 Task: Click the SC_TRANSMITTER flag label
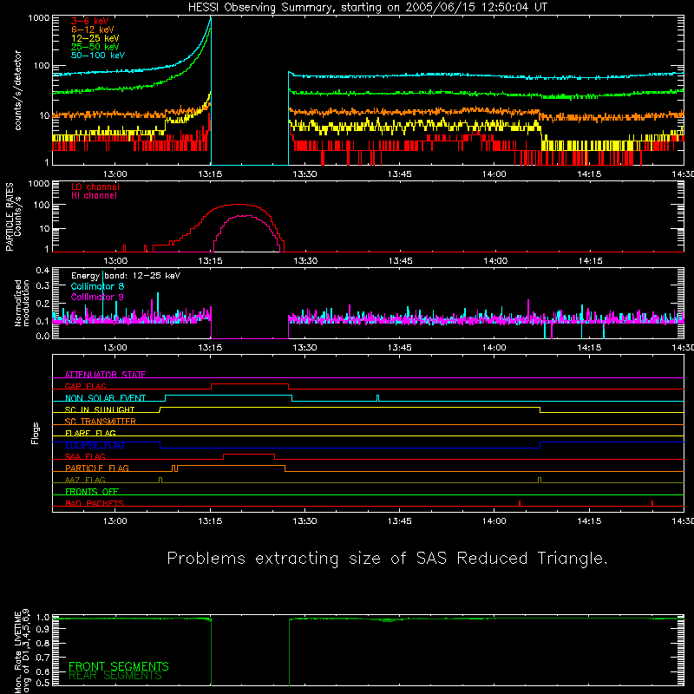(x=101, y=422)
